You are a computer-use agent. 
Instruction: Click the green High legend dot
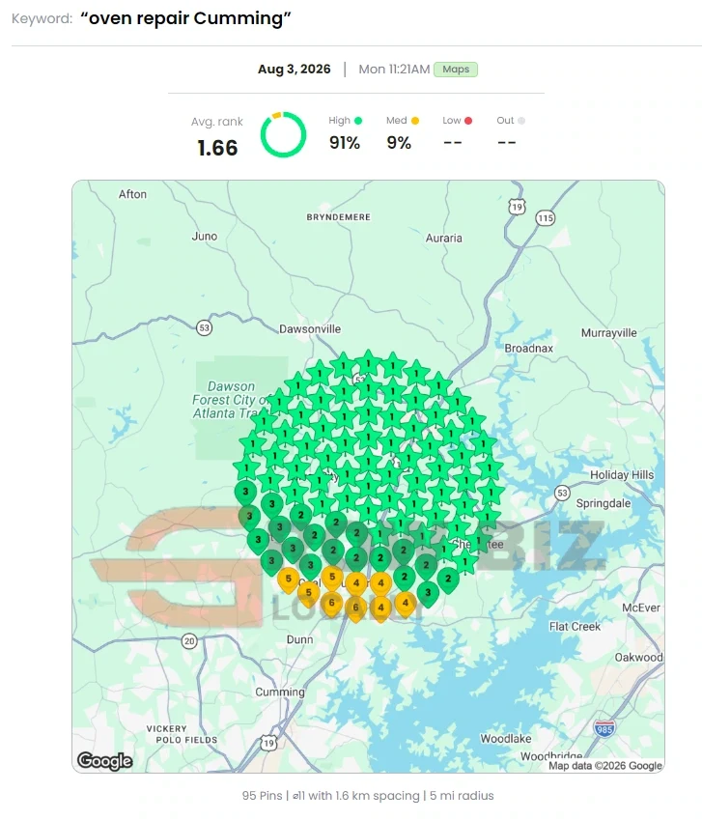coord(358,121)
